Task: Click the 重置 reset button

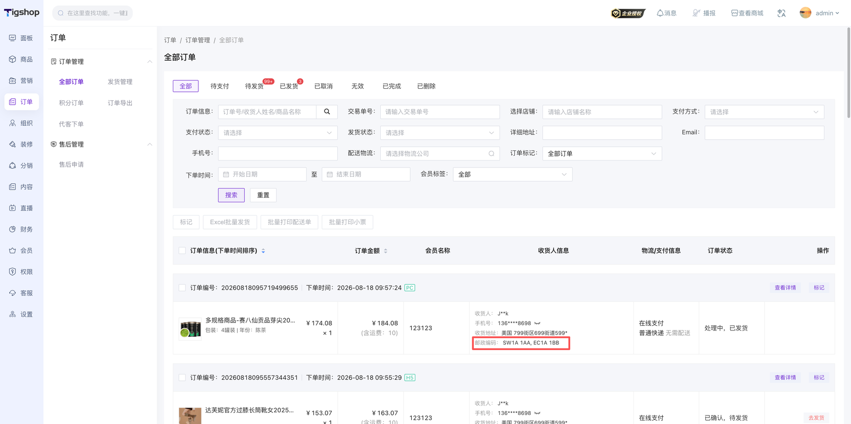Action: coord(263,195)
